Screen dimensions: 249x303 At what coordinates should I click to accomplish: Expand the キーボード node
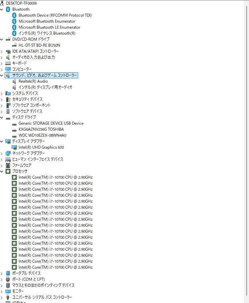tap(2, 63)
